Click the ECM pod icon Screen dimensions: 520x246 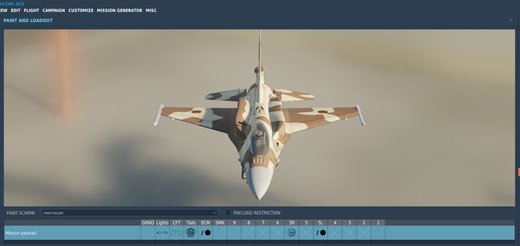pyautogui.click(x=205, y=233)
